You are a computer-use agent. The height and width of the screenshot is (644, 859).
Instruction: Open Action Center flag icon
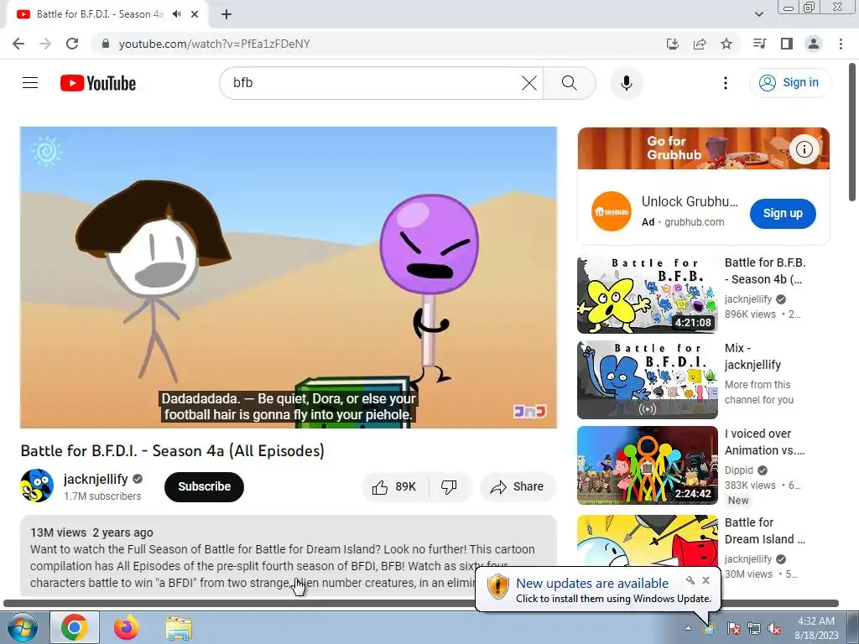click(733, 628)
